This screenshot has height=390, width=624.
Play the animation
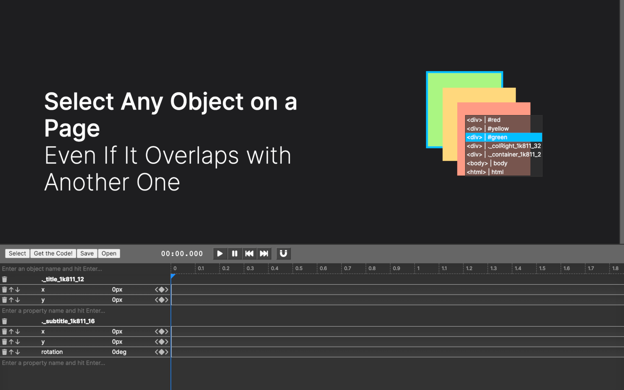point(220,253)
